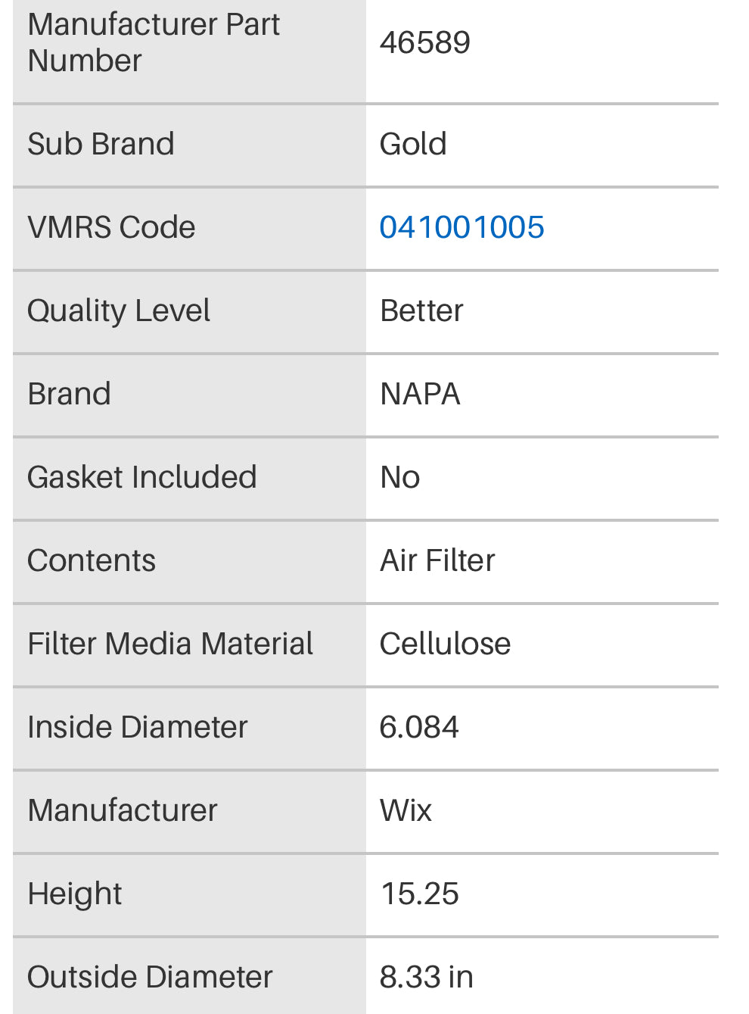Screen dimensions: 749x1014
Task: Click the Contents row label
Action: pos(92,560)
